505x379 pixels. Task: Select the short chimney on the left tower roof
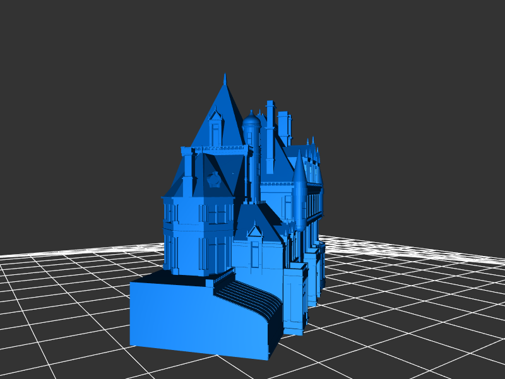coord(187,178)
